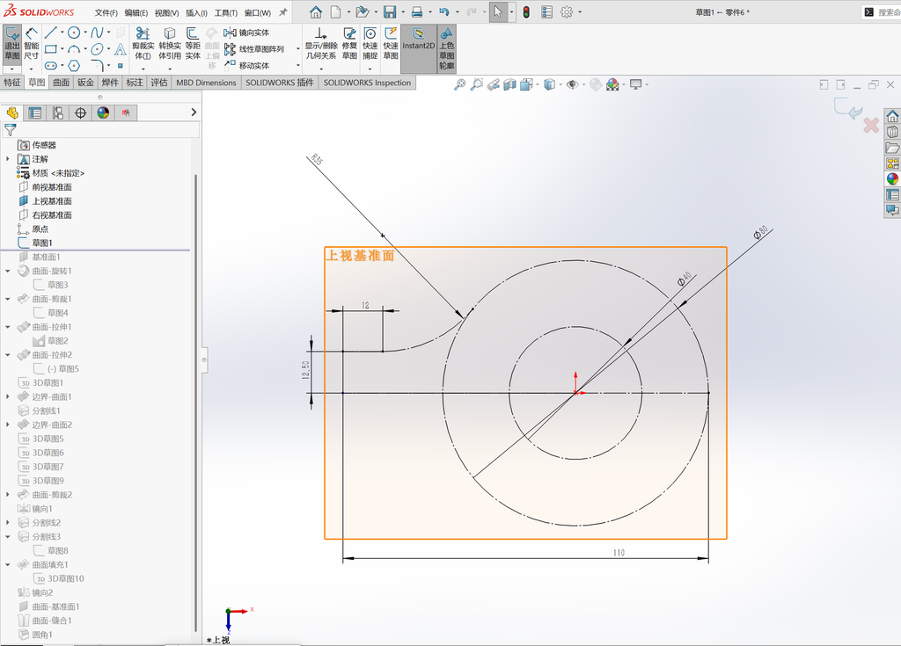Click the Rebuild traffic light icon

pyautogui.click(x=526, y=12)
